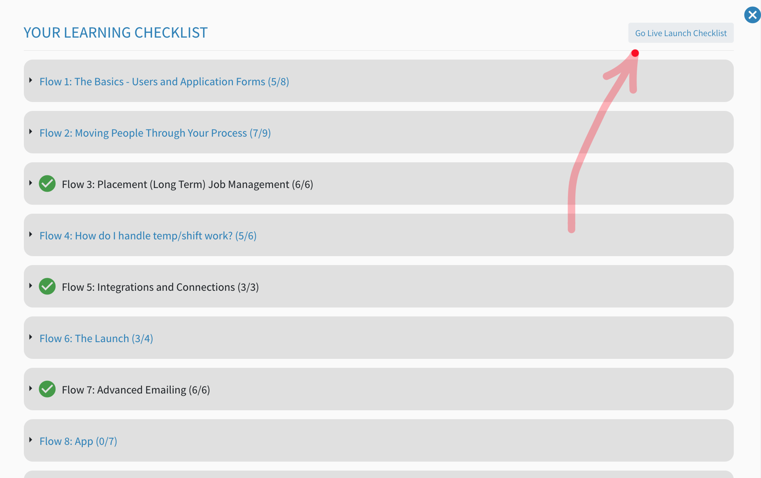Click the green checkmark on Flow 7: Advanced Emailing

[47, 389]
